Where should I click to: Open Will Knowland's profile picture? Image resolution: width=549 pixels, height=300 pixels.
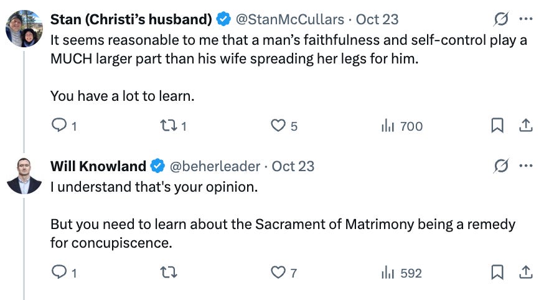24,176
